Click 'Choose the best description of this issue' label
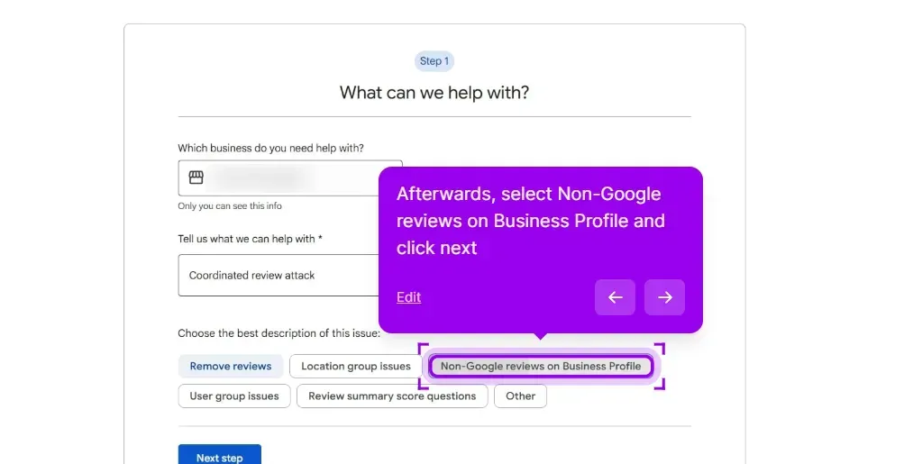904x464 pixels. coord(279,333)
